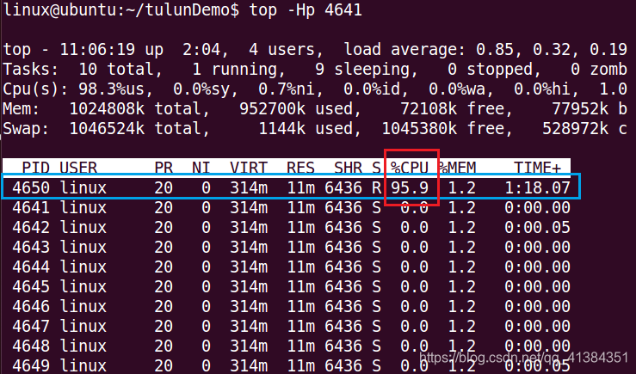The image size is (636, 374).
Task: Click the SHR column header
Action: pyautogui.click(x=348, y=168)
